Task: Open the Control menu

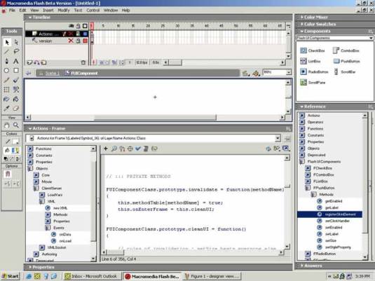Action: pos(93,11)
